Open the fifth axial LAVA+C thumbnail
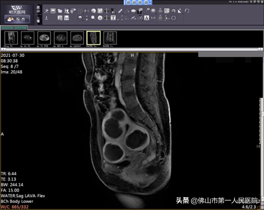This screenshot has height=210, width=264. (x=77, y=38)
